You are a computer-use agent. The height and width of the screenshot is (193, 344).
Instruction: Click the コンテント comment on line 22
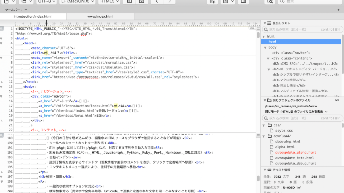[47, 130]
